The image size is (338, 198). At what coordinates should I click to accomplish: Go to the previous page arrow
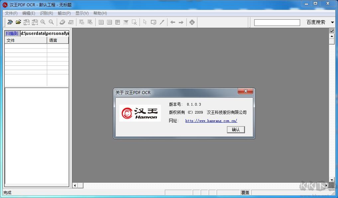[172, 22]
